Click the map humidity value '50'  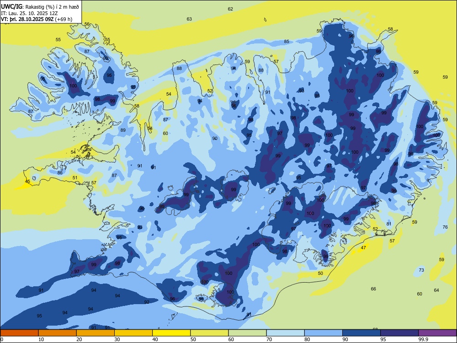pyautogui.click(x=320, y=273)
